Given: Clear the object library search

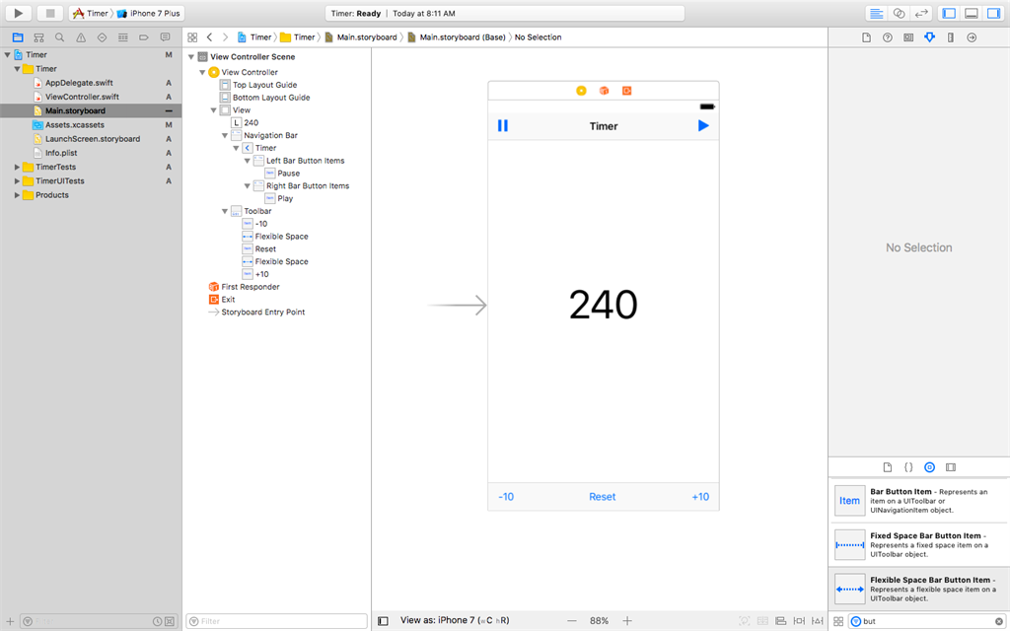Looking at the screenshot, I should pos(998,621).
